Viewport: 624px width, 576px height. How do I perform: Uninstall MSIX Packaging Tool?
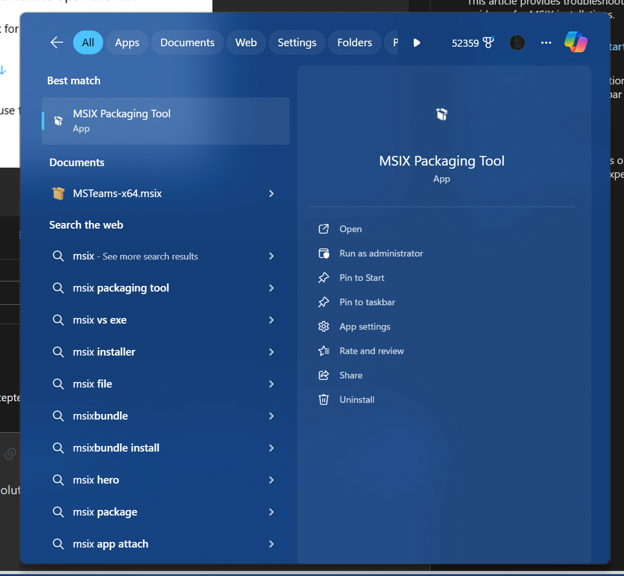[x=442, y=400]
